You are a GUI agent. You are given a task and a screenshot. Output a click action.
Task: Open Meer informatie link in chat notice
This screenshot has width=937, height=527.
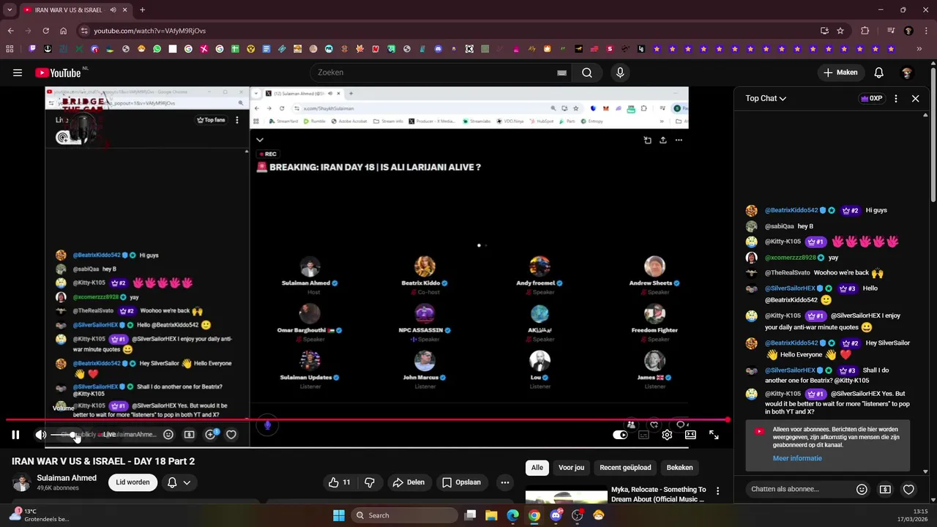point(797,458)
